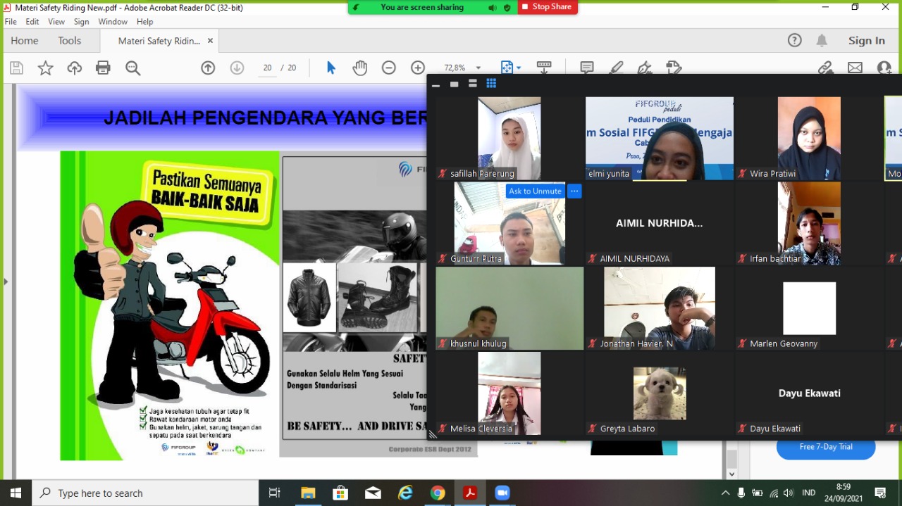The height and width of the screenshot is (506, 902).
Task: Open more options on Gunturr Putra tile
Action: [x=574, y=191]
